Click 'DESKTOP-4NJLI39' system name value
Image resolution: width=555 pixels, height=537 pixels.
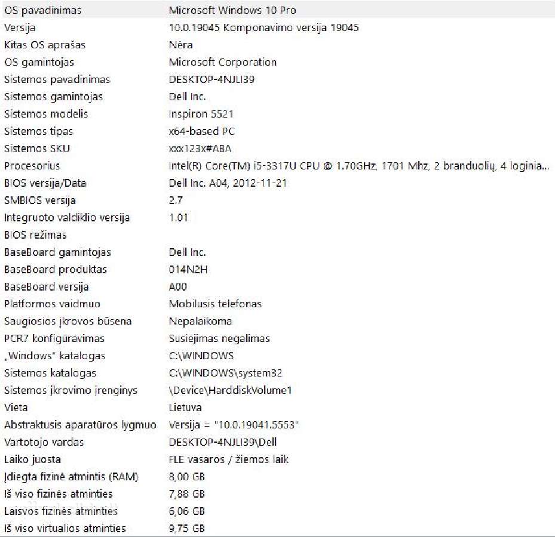pos(211,79)
